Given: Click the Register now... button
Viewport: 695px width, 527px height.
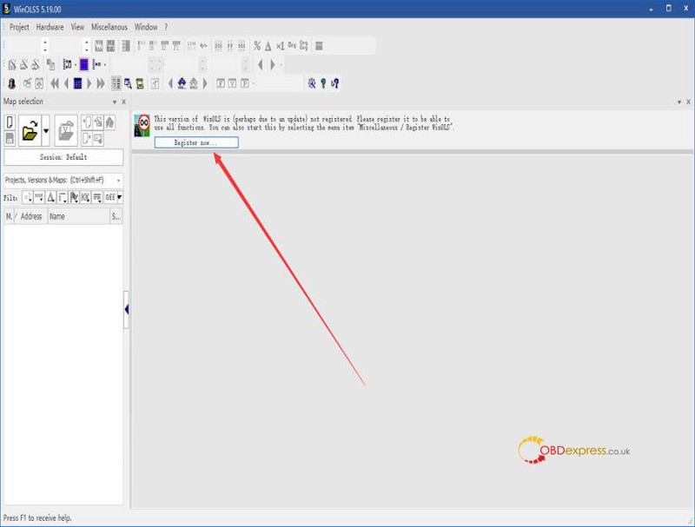Looking at the screenshot, I should (196, 142).
